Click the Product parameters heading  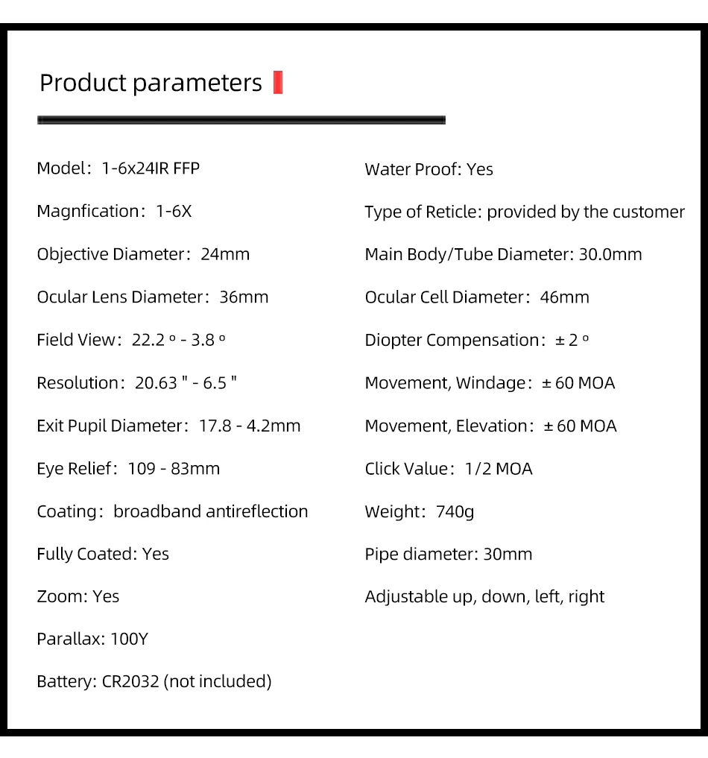tap(151, 83)
